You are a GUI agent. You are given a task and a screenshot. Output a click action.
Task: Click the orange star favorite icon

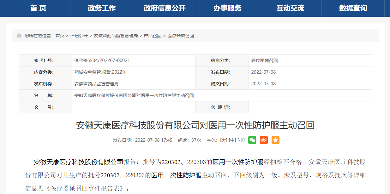pos(275,140)
